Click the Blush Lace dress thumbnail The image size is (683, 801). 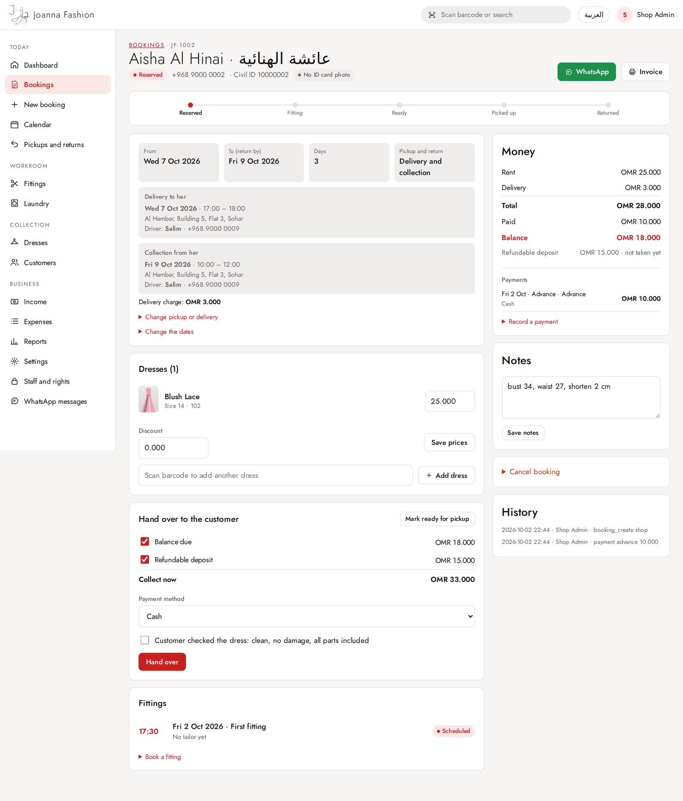tap(149, 399)
